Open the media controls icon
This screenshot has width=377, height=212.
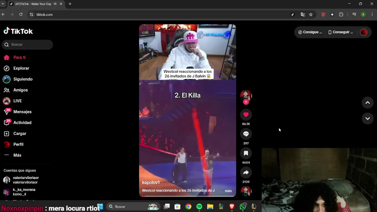tap(354, 14)
